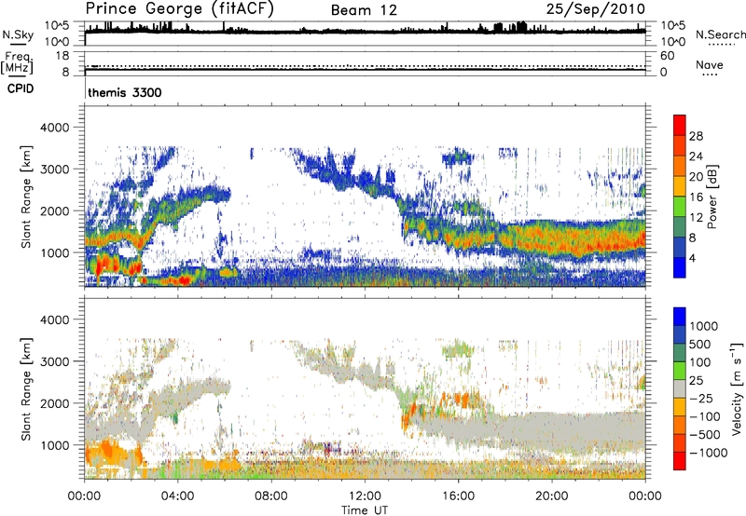Click the "CPID" row label

click(21, 88)
